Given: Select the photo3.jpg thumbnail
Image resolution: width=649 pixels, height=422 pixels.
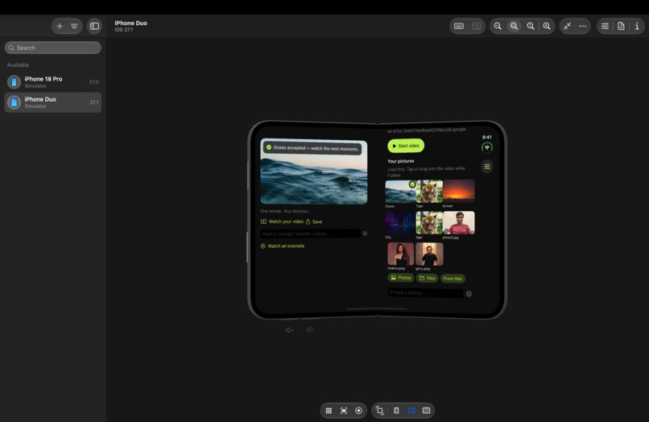Looking at the screenshot, I should tap(459, 223).
